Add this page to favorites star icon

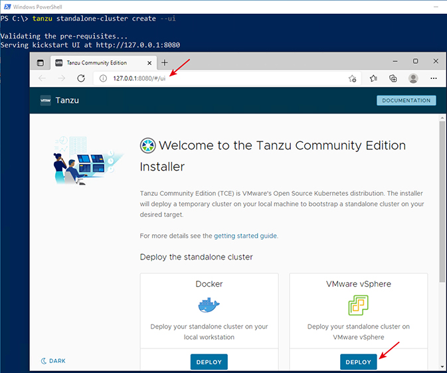[353, 78]
